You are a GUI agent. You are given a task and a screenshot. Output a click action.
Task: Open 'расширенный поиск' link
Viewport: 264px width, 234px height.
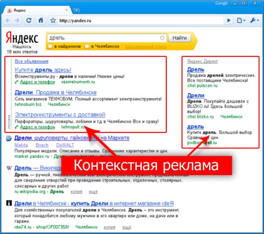point(146,47)
